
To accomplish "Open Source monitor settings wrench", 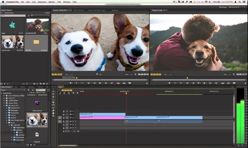I will [135, 74].
